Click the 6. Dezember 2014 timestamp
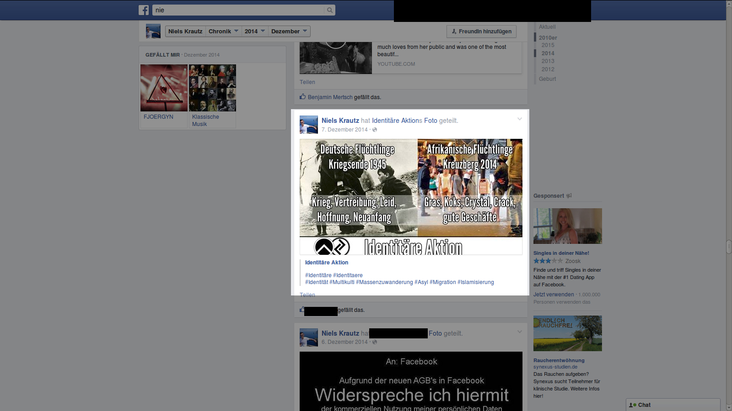The height and width of the screenshot is (411, 732). [x=344, y=342]
